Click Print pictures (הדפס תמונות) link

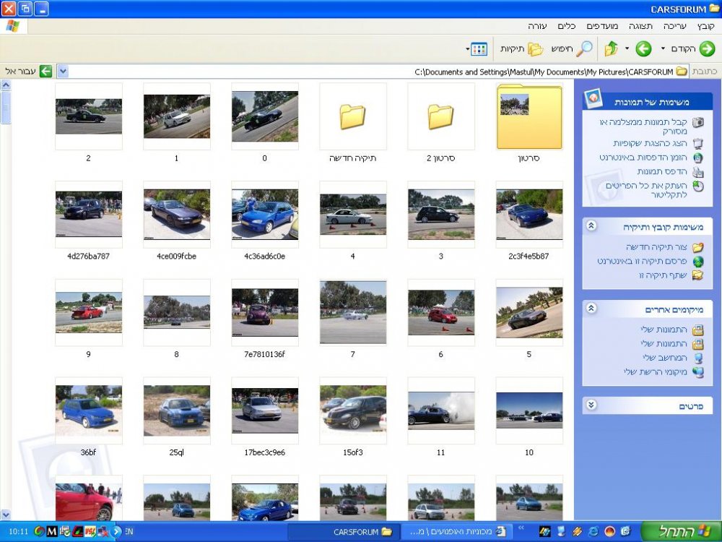click(661, 171)
